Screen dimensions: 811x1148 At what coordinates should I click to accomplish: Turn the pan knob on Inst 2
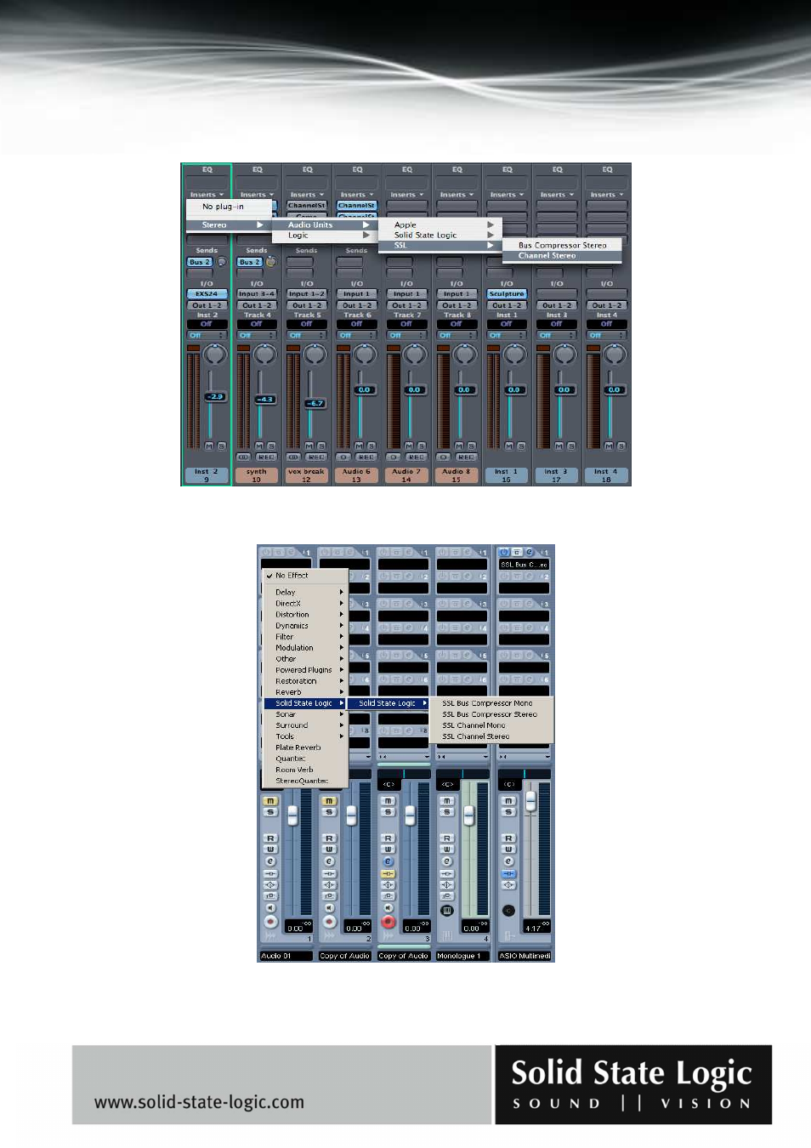215,355
